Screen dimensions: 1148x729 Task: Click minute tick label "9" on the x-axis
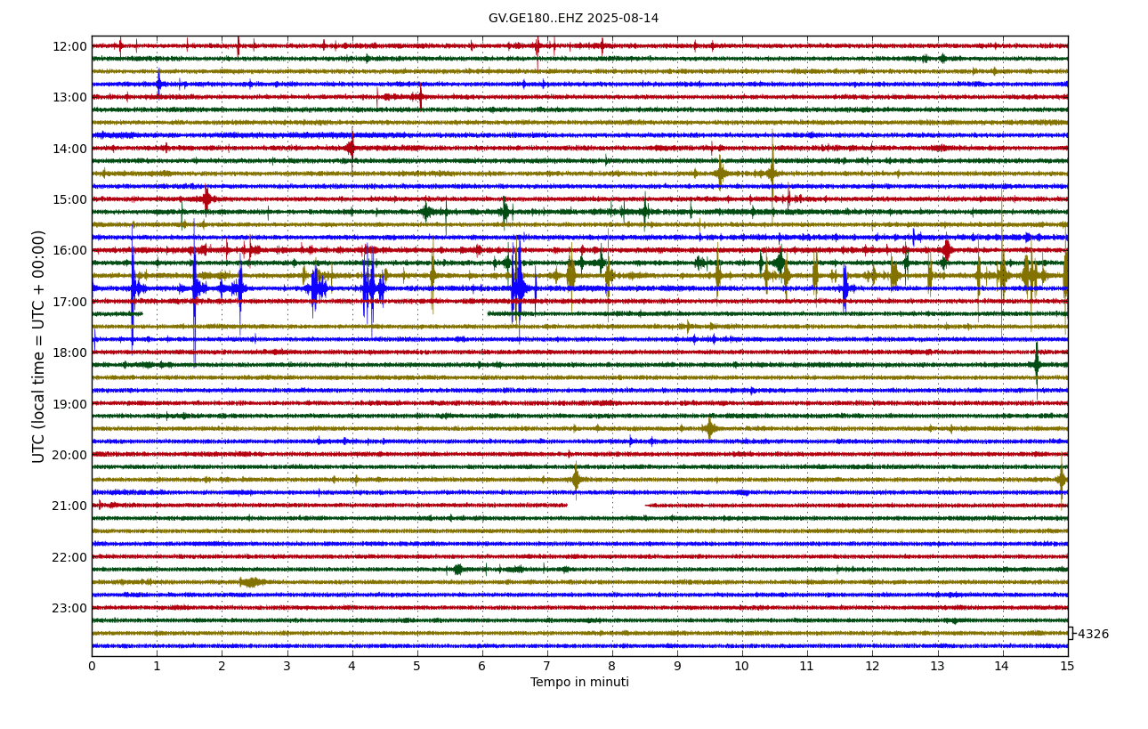677,666
